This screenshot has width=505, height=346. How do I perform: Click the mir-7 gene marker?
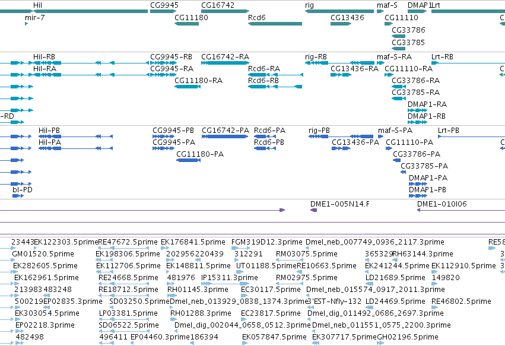pyautogui.click(x=27, y=24)
